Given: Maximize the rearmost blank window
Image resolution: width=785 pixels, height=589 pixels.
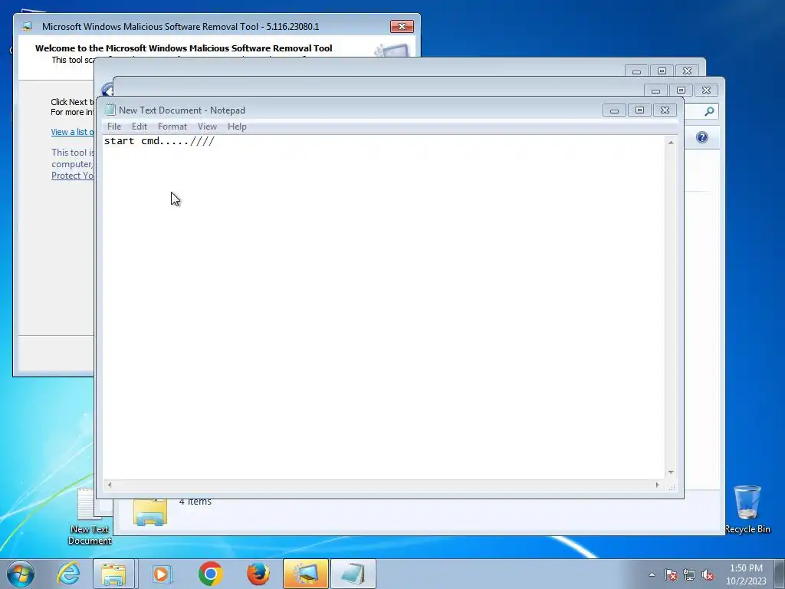Looking at the screenshot, I should coord(662,71).
